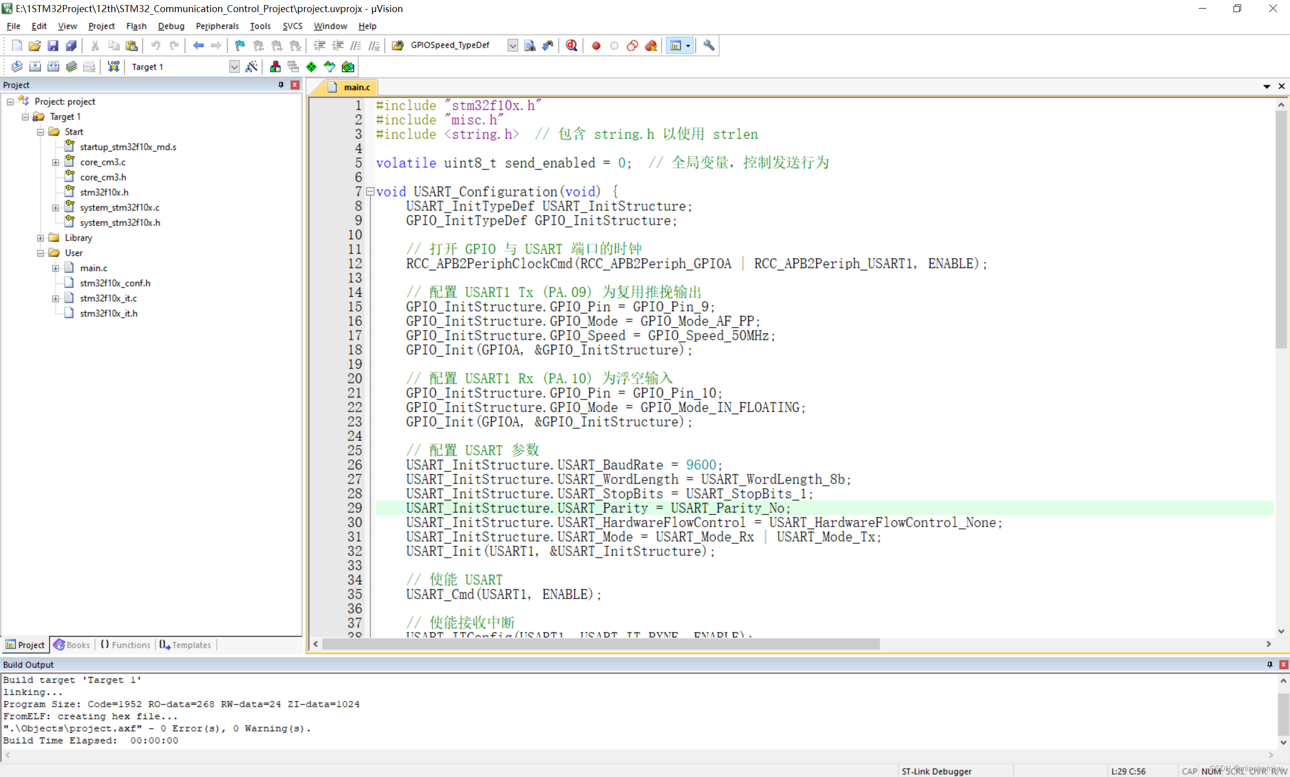Open Select Software Packs icon

(330, 67)
